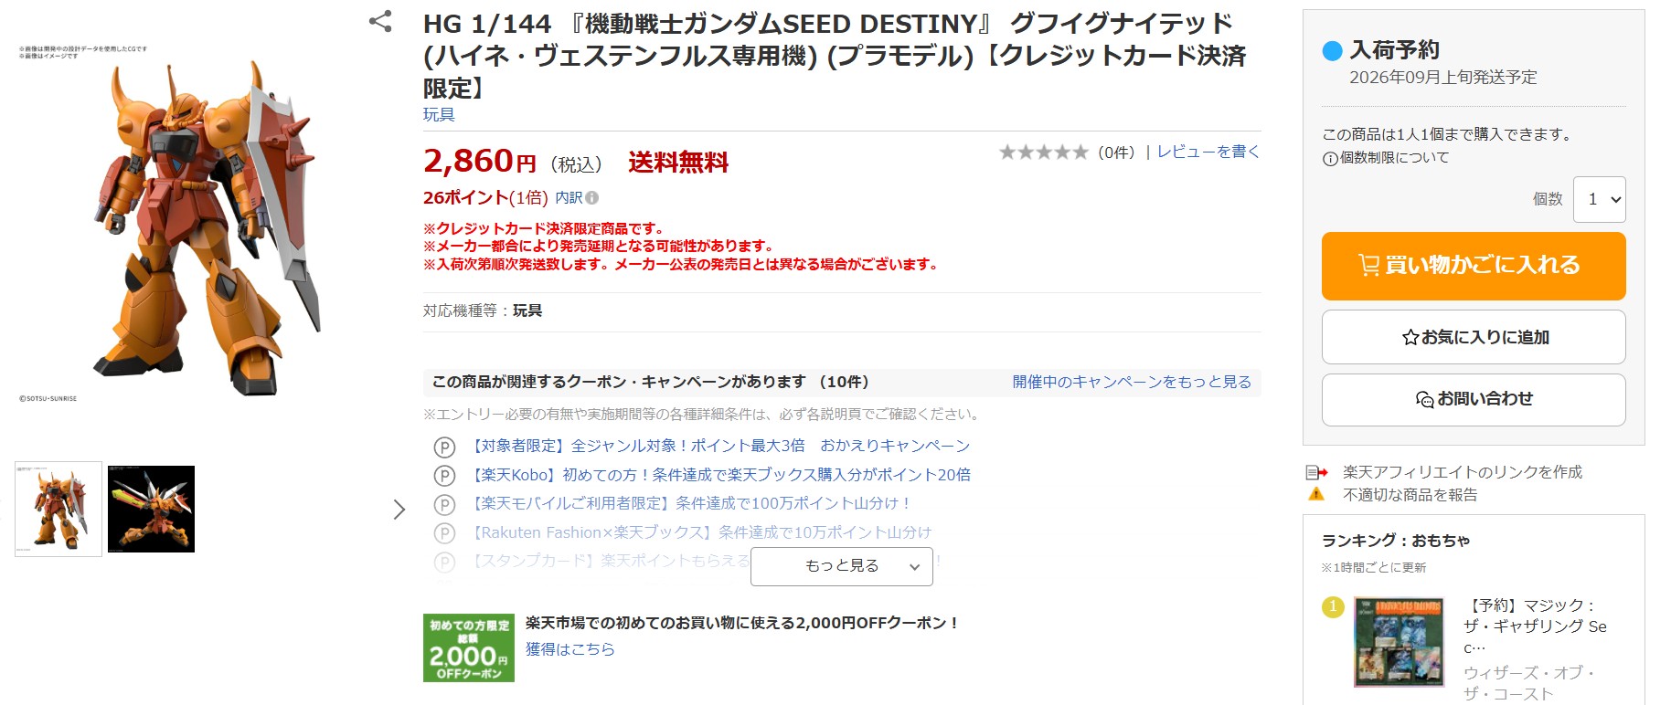Click 開催中のキャンペーンをもっと見る link

point(1132,382)
